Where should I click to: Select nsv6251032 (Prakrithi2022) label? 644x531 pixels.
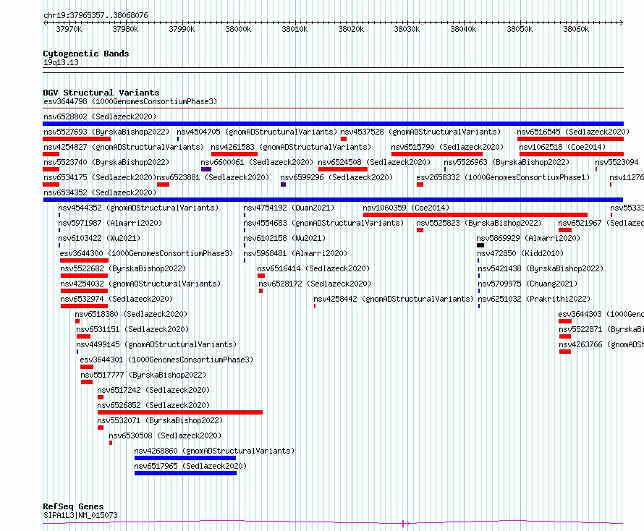[x=534, y=299]
